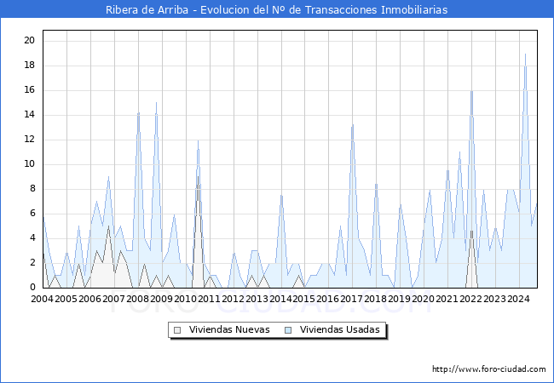Select the 2015 x-axis label
This screenshot has height=383, width=554.
click(x=304, y=299)
